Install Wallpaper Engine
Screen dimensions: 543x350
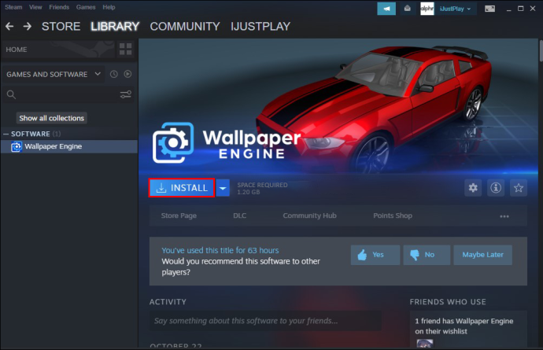[182, 188]
